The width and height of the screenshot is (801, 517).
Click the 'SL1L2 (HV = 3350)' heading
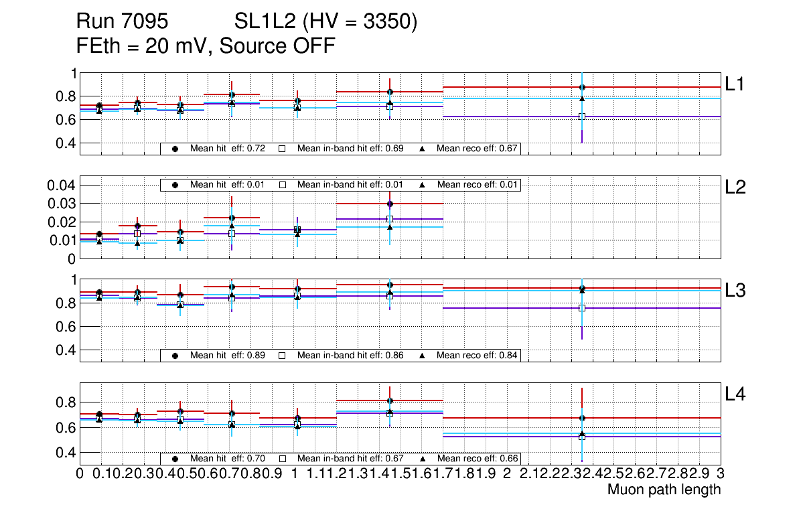pos(325,23)
